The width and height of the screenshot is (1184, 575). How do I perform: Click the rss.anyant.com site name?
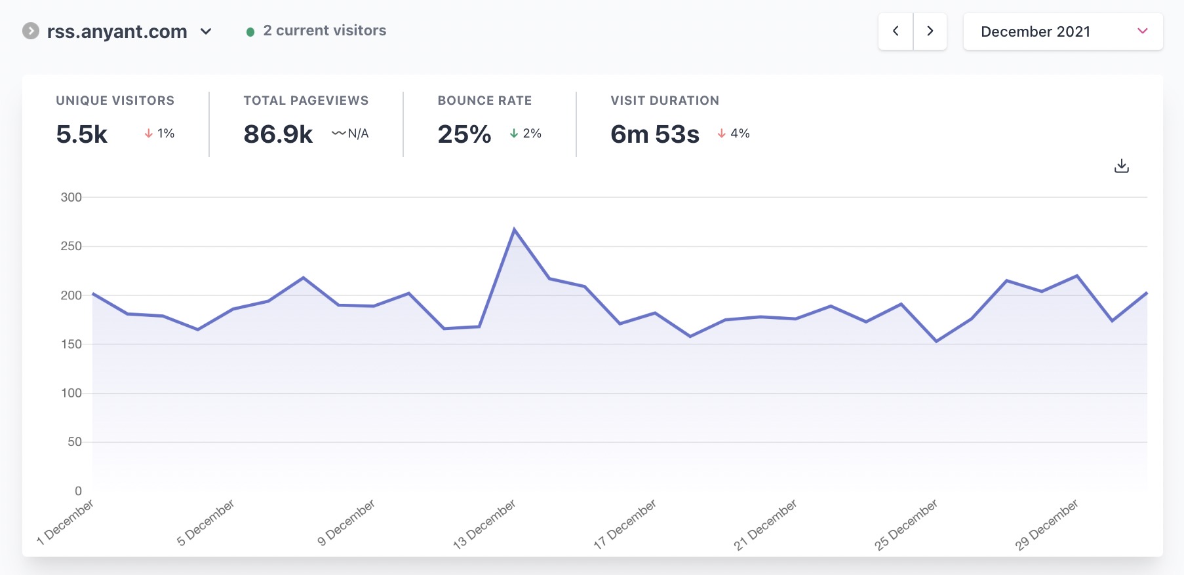[x=117, y=31]
